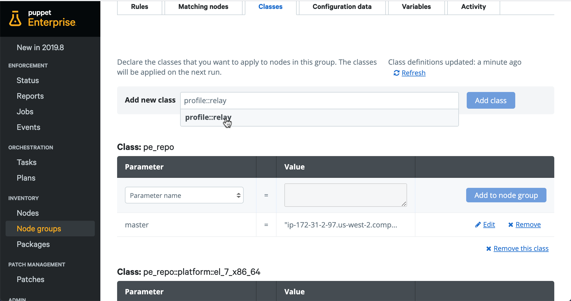571x301 pixels.
Task: Open Patches in the sidebar
Action: pyautogui.click(x=31, y=280)
